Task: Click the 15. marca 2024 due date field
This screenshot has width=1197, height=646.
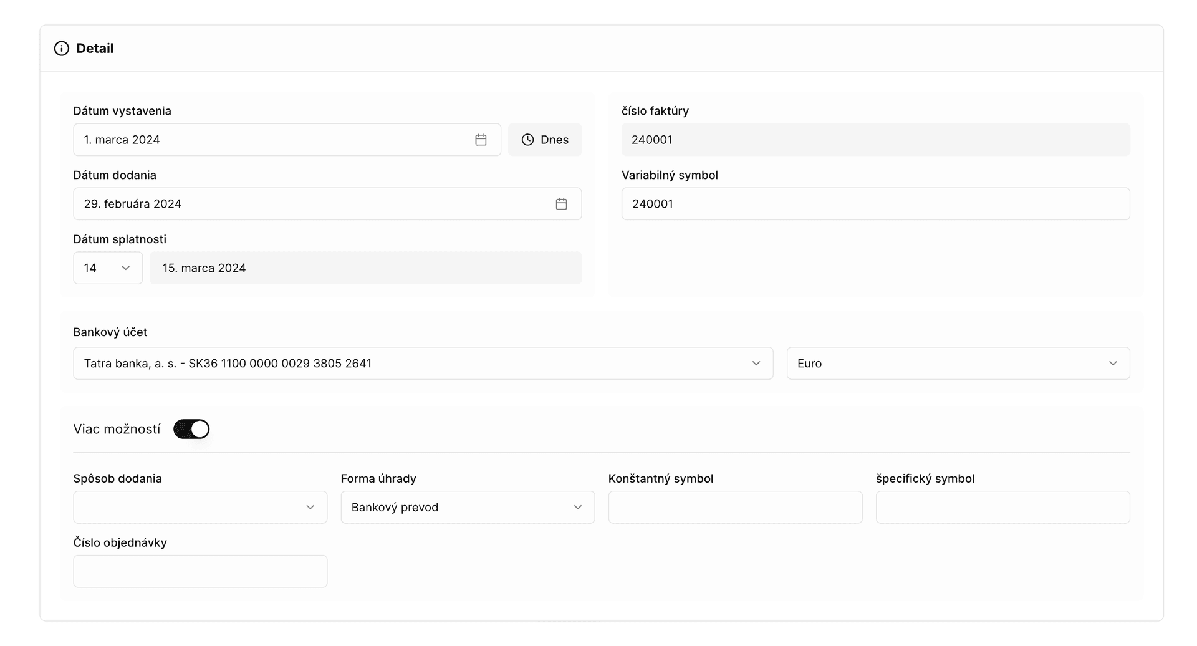Action: [x=365, y=268]
